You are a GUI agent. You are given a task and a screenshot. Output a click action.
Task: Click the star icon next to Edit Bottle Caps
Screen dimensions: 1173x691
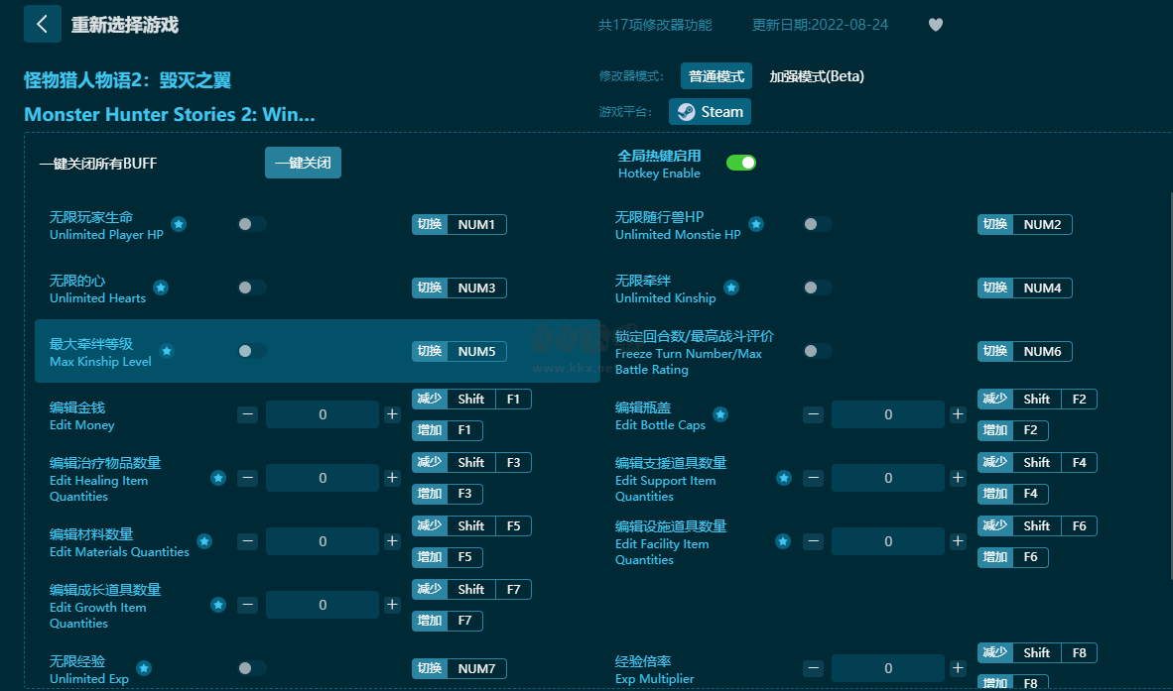720,415
